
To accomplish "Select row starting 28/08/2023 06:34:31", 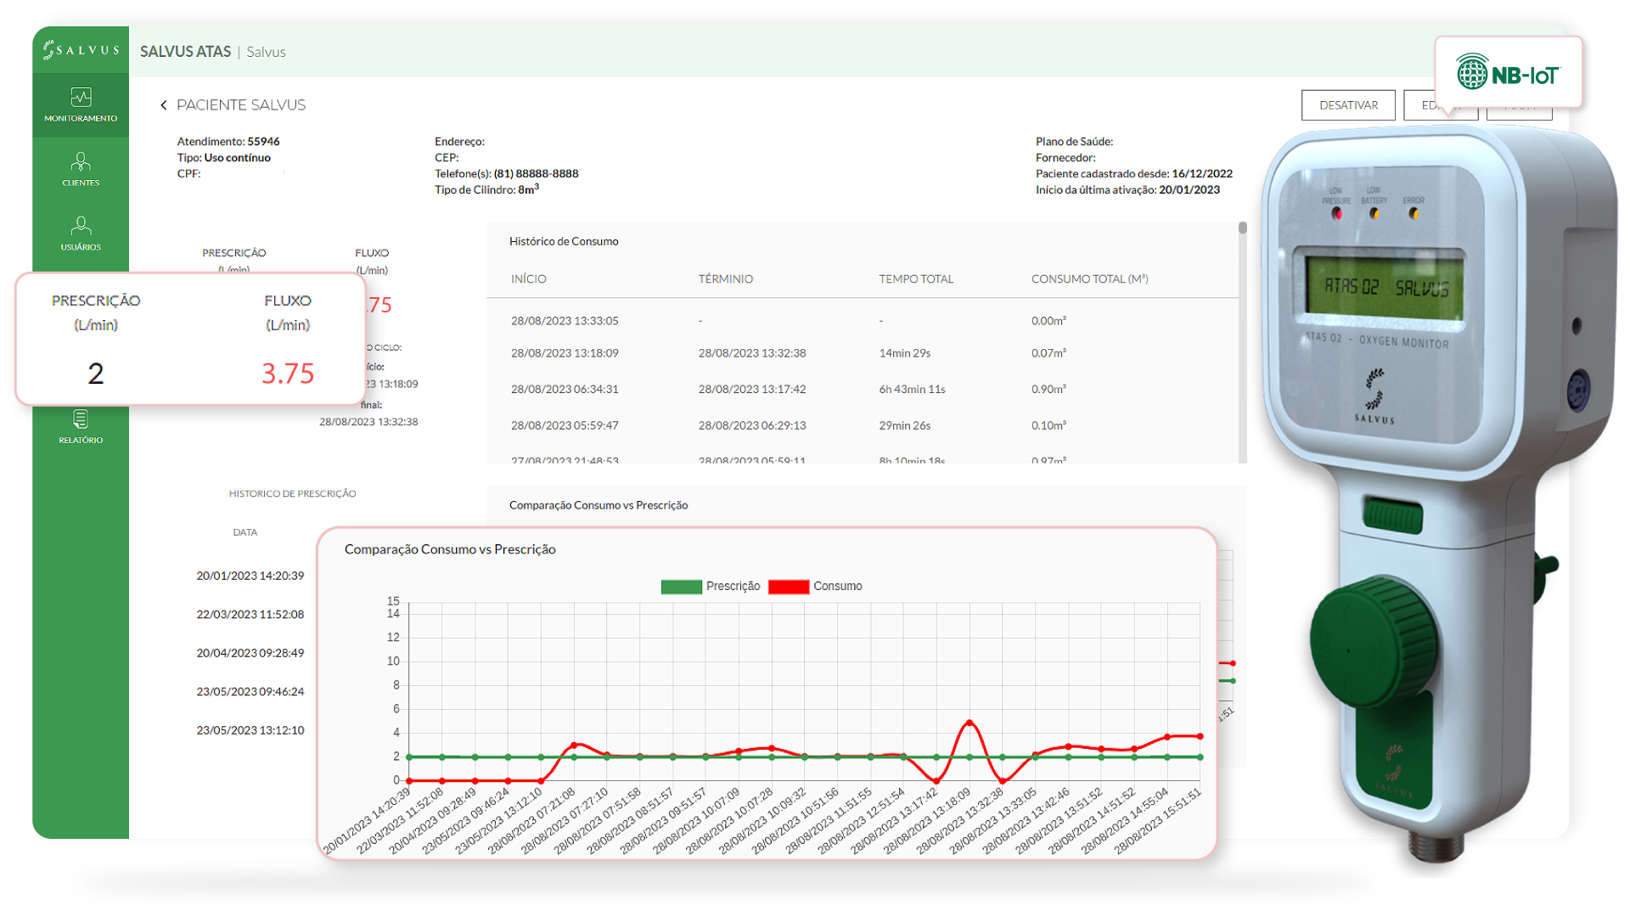I will pos(862,389).
